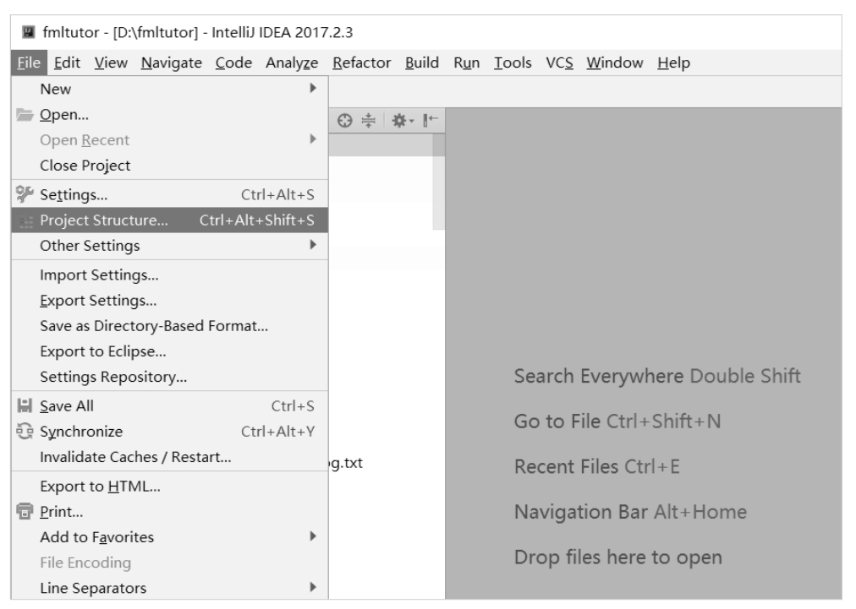Click the Collapse All icon in project panel

(368, 120)
